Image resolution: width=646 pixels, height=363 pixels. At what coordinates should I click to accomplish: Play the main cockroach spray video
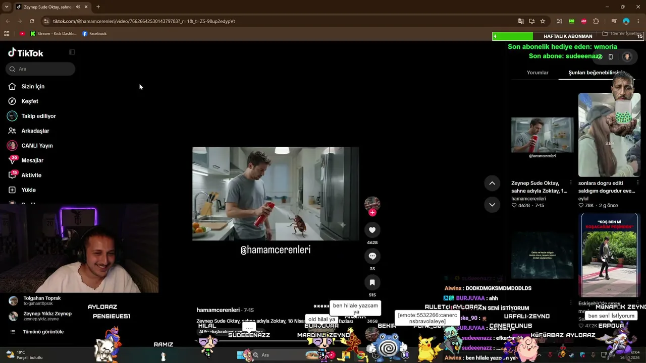tap(276, 194)
